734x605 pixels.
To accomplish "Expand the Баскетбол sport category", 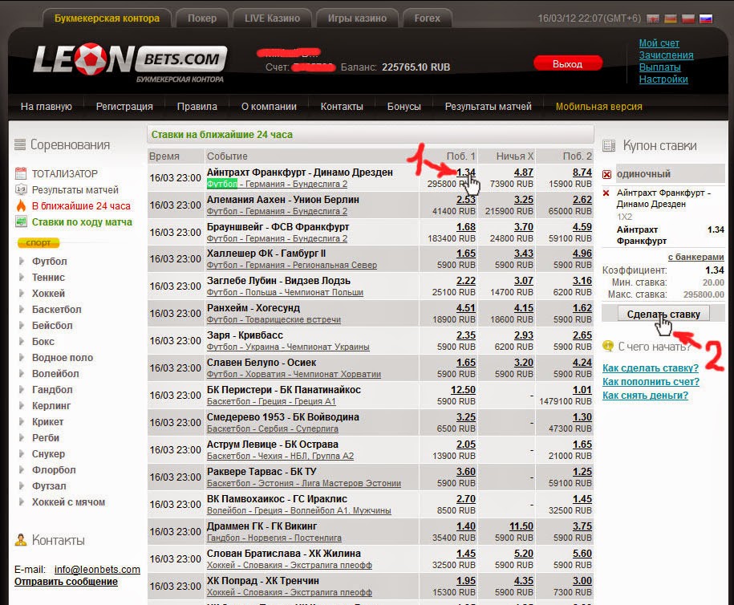I will point(56,310).
